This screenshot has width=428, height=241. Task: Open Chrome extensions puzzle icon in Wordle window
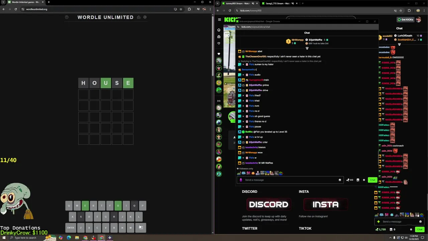[189, 9]
